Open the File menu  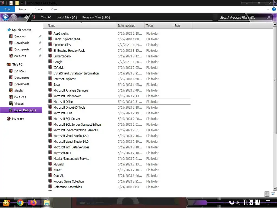click(x=7, y=9)
